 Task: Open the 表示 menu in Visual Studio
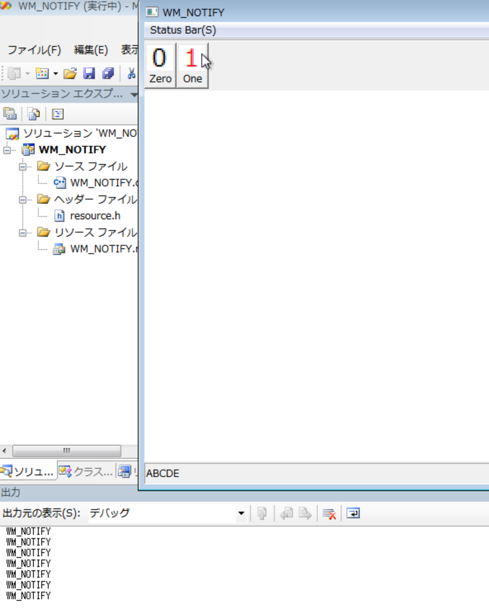(129, 50)
